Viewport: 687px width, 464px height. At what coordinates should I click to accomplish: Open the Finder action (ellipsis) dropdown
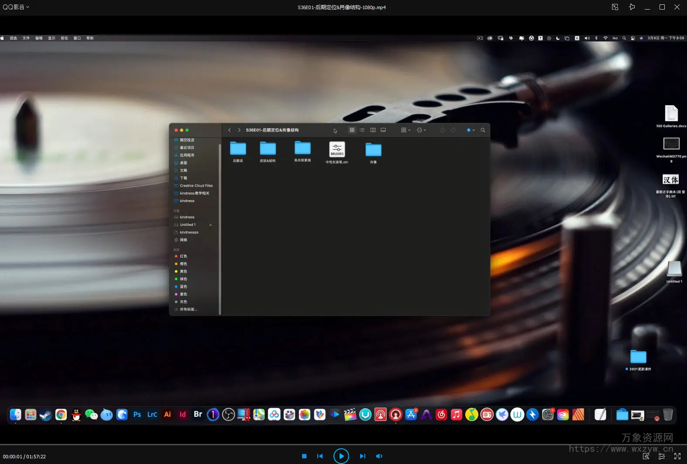[421, 130]
